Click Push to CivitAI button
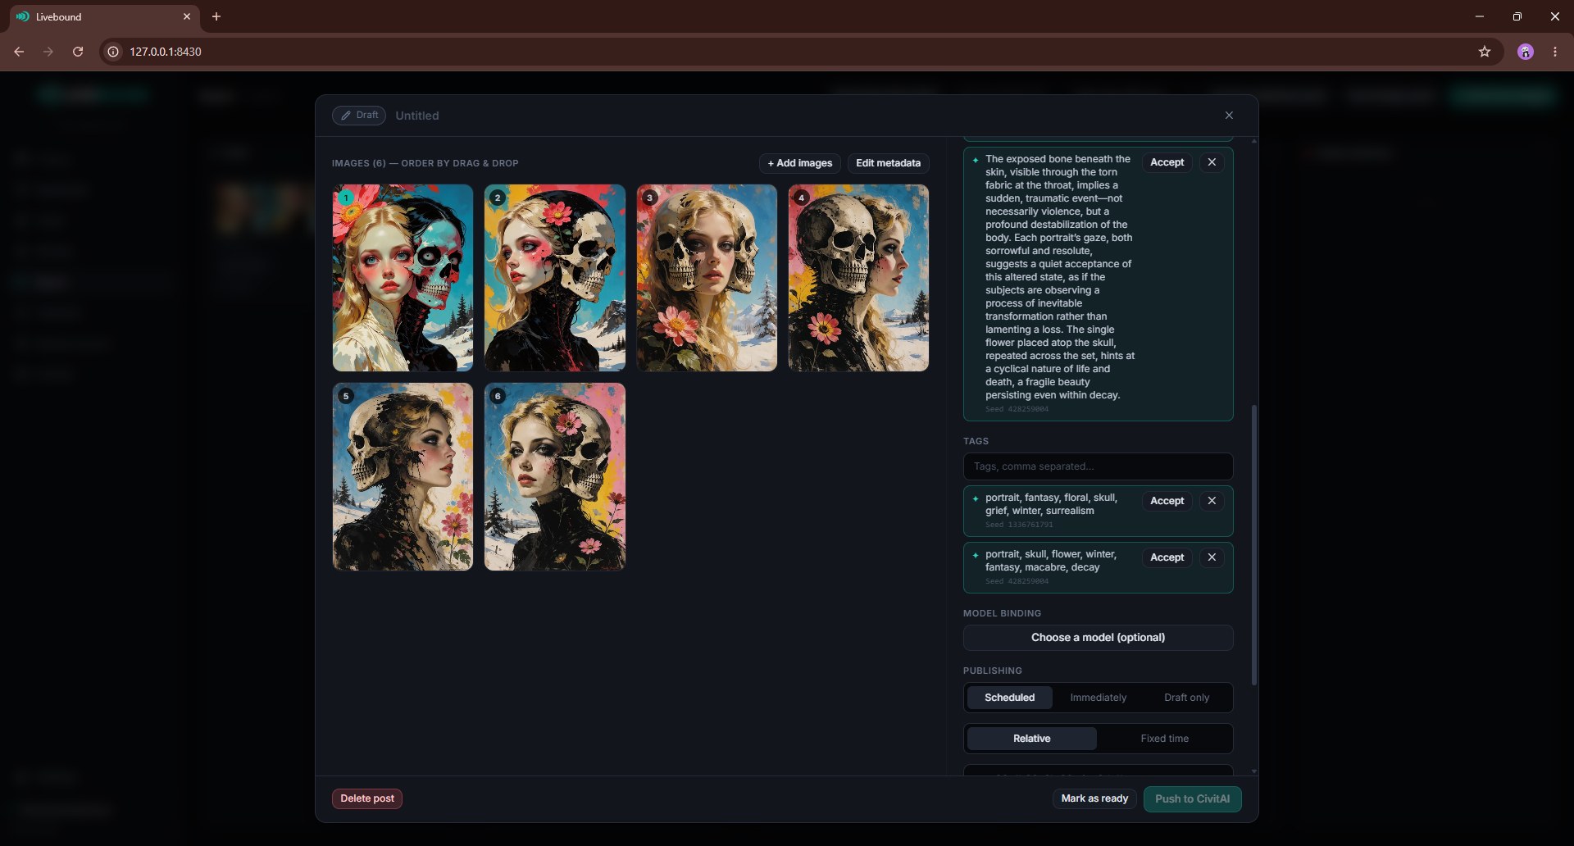 coord(1192,799)
